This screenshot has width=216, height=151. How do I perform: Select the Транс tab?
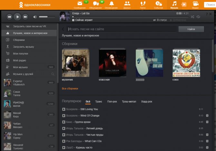point(99,101)
